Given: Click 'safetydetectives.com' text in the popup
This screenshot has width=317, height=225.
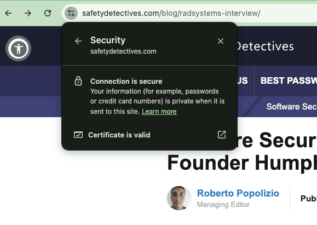Looking at the screenshot, I should click(123, 51).
